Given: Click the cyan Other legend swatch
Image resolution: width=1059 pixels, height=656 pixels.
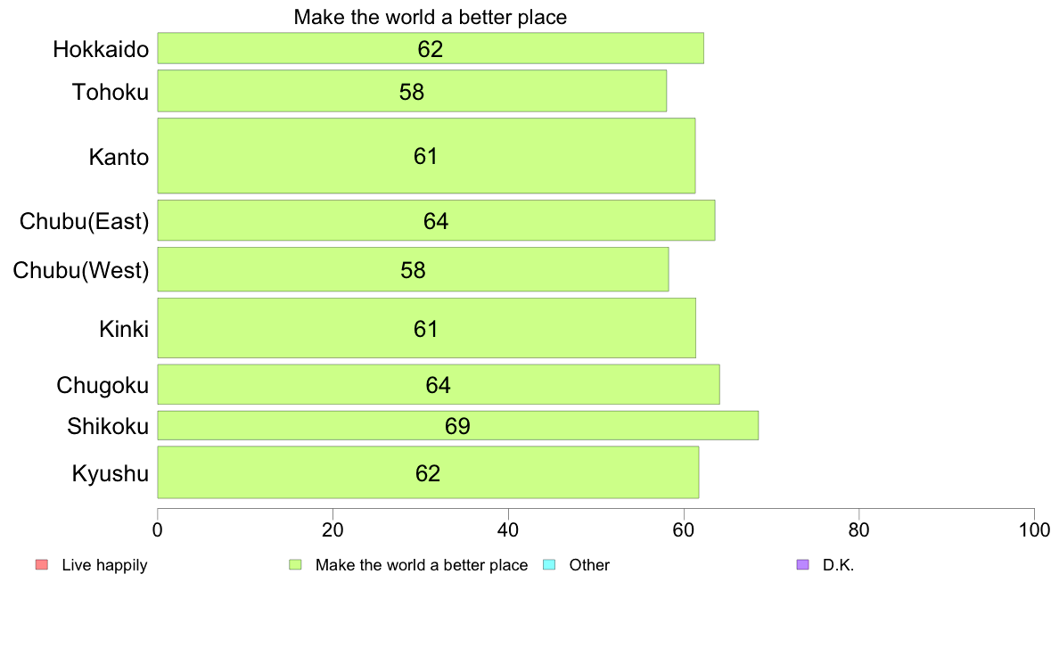Looking at the screenshot, I should 549,565.
